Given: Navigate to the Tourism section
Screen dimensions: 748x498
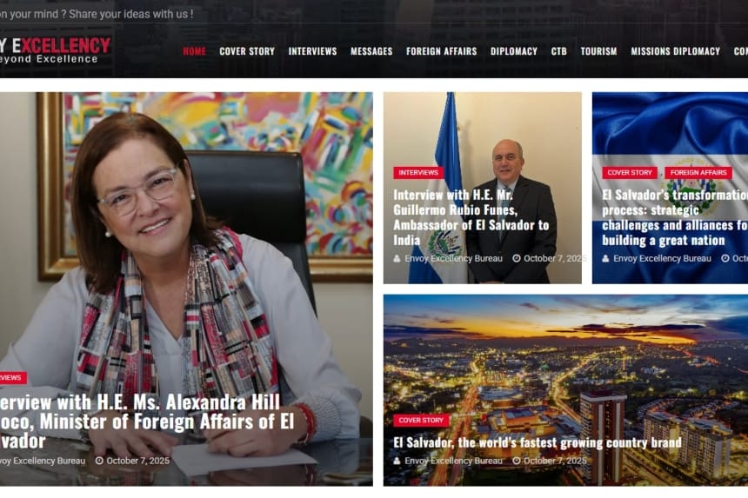Looking at the screenshot, I should tap(598, 51).
